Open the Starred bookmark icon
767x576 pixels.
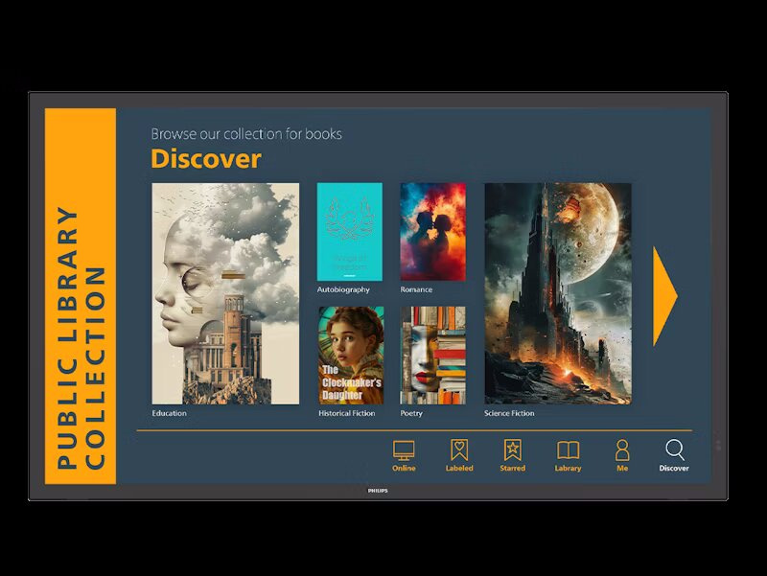[513, 450]
